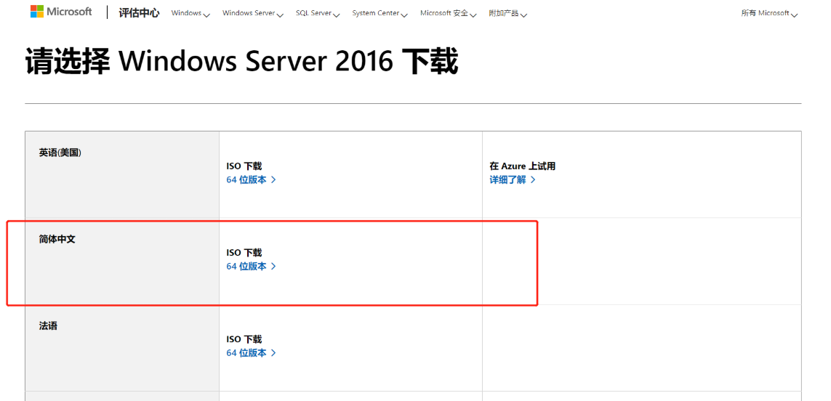Viewport: 831px width, 401px height.
Task: Download 64 位版本 ISO for 法语
Action: (x=252, y=353)
